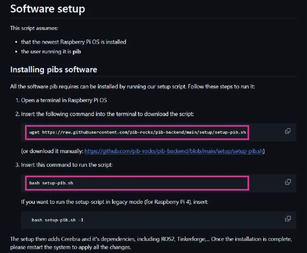Click 'the user running it is pib' bullet
307x253 pixels.
[x=51, y=52]
